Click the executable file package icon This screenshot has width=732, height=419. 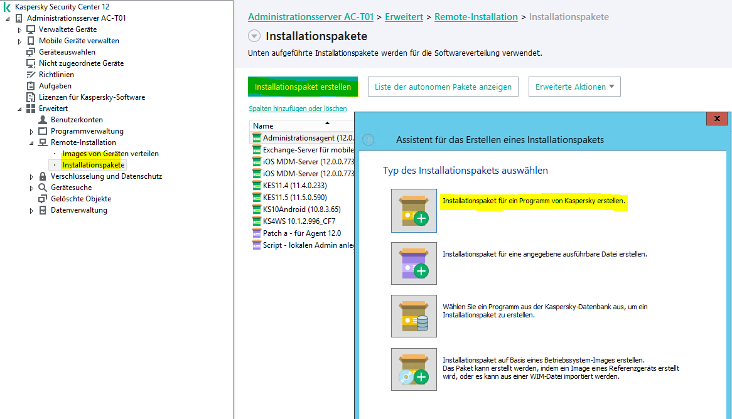coord(414,263)
